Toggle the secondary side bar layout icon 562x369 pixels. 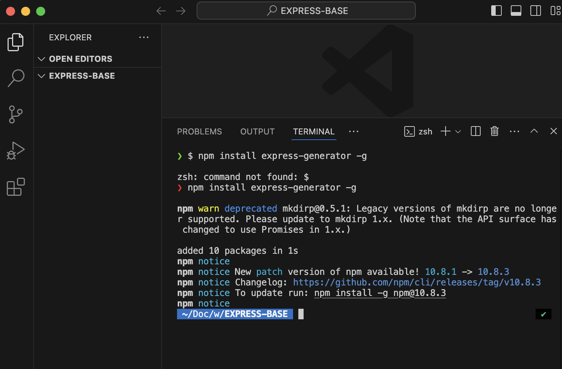pos(536,11)
